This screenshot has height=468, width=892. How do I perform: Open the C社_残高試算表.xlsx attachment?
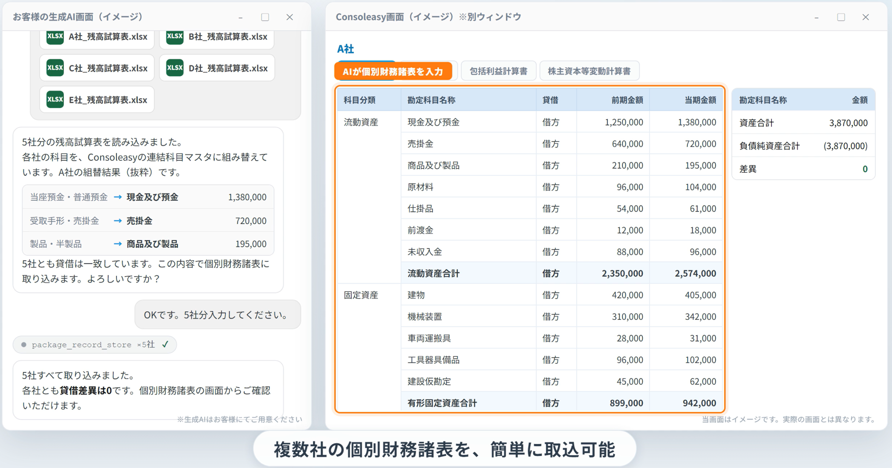(97, 68)
